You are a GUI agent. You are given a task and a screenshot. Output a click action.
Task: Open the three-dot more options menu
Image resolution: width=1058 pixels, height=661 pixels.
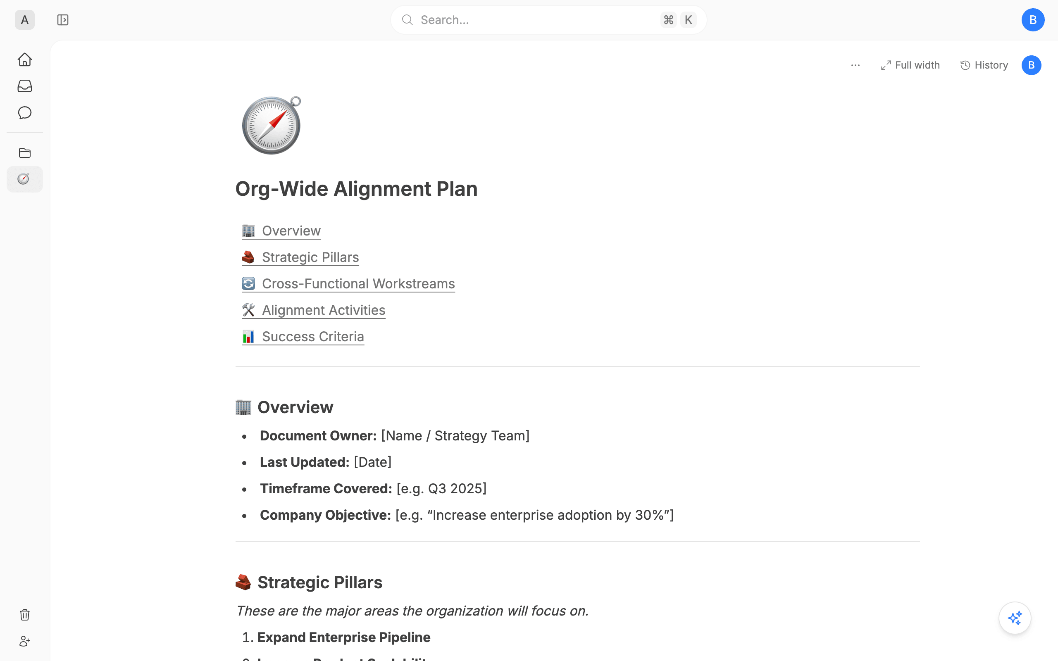pos(855,66)
